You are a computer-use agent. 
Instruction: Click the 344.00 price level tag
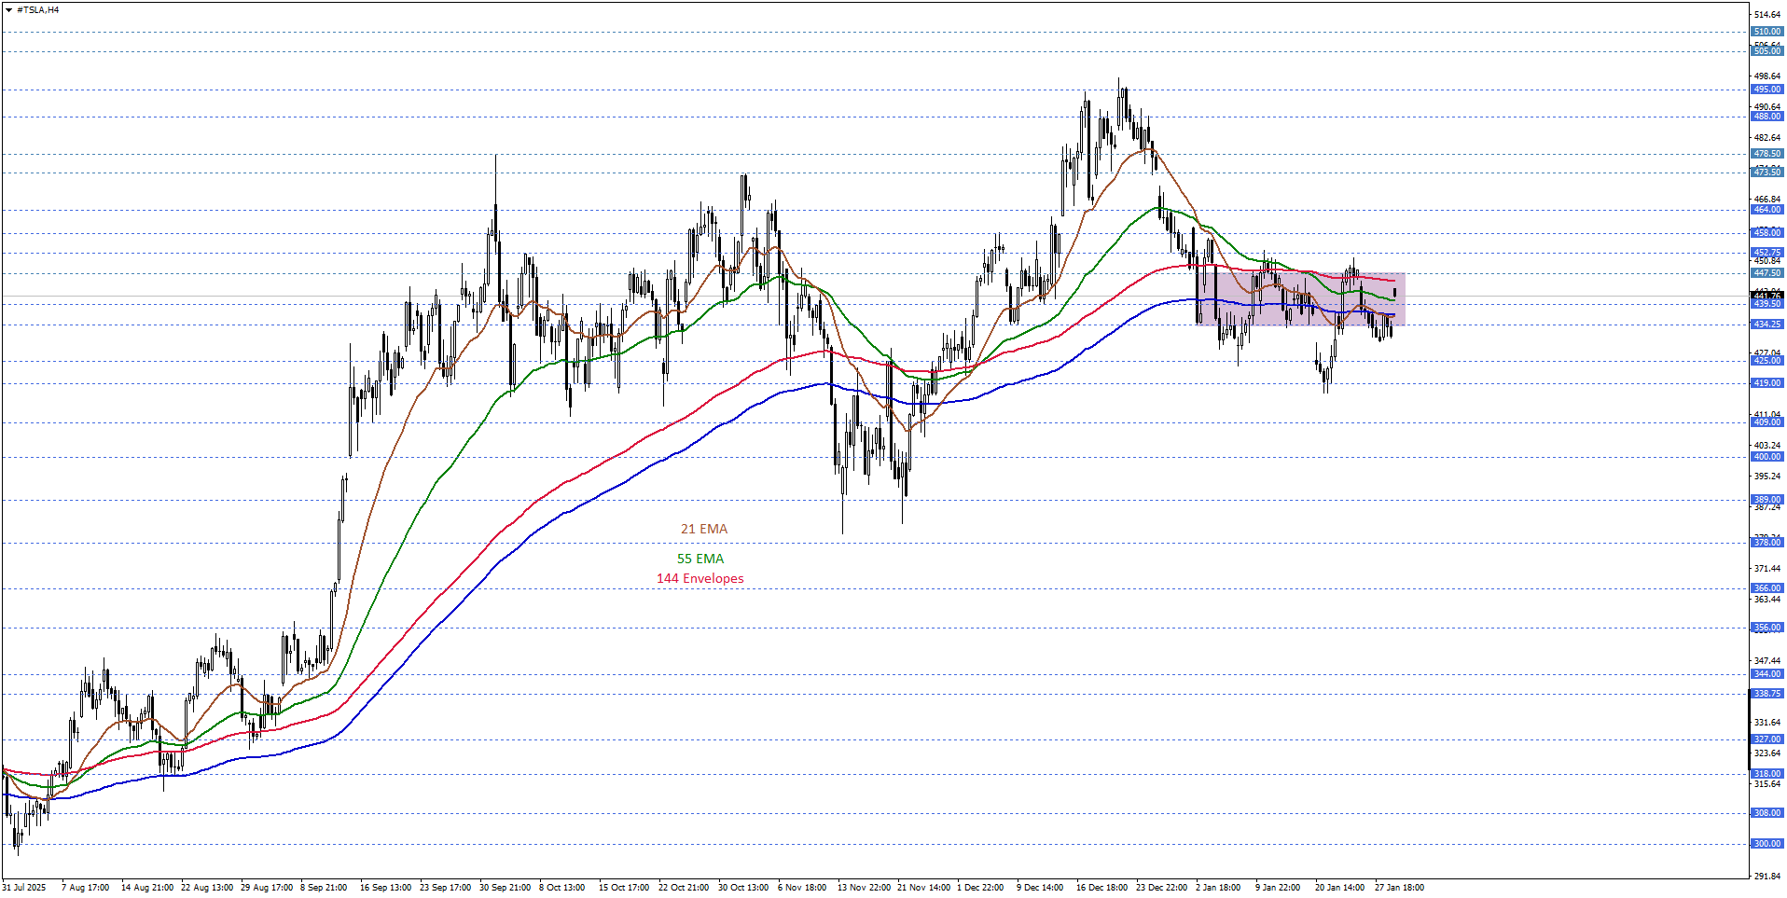pos(1766,674)
